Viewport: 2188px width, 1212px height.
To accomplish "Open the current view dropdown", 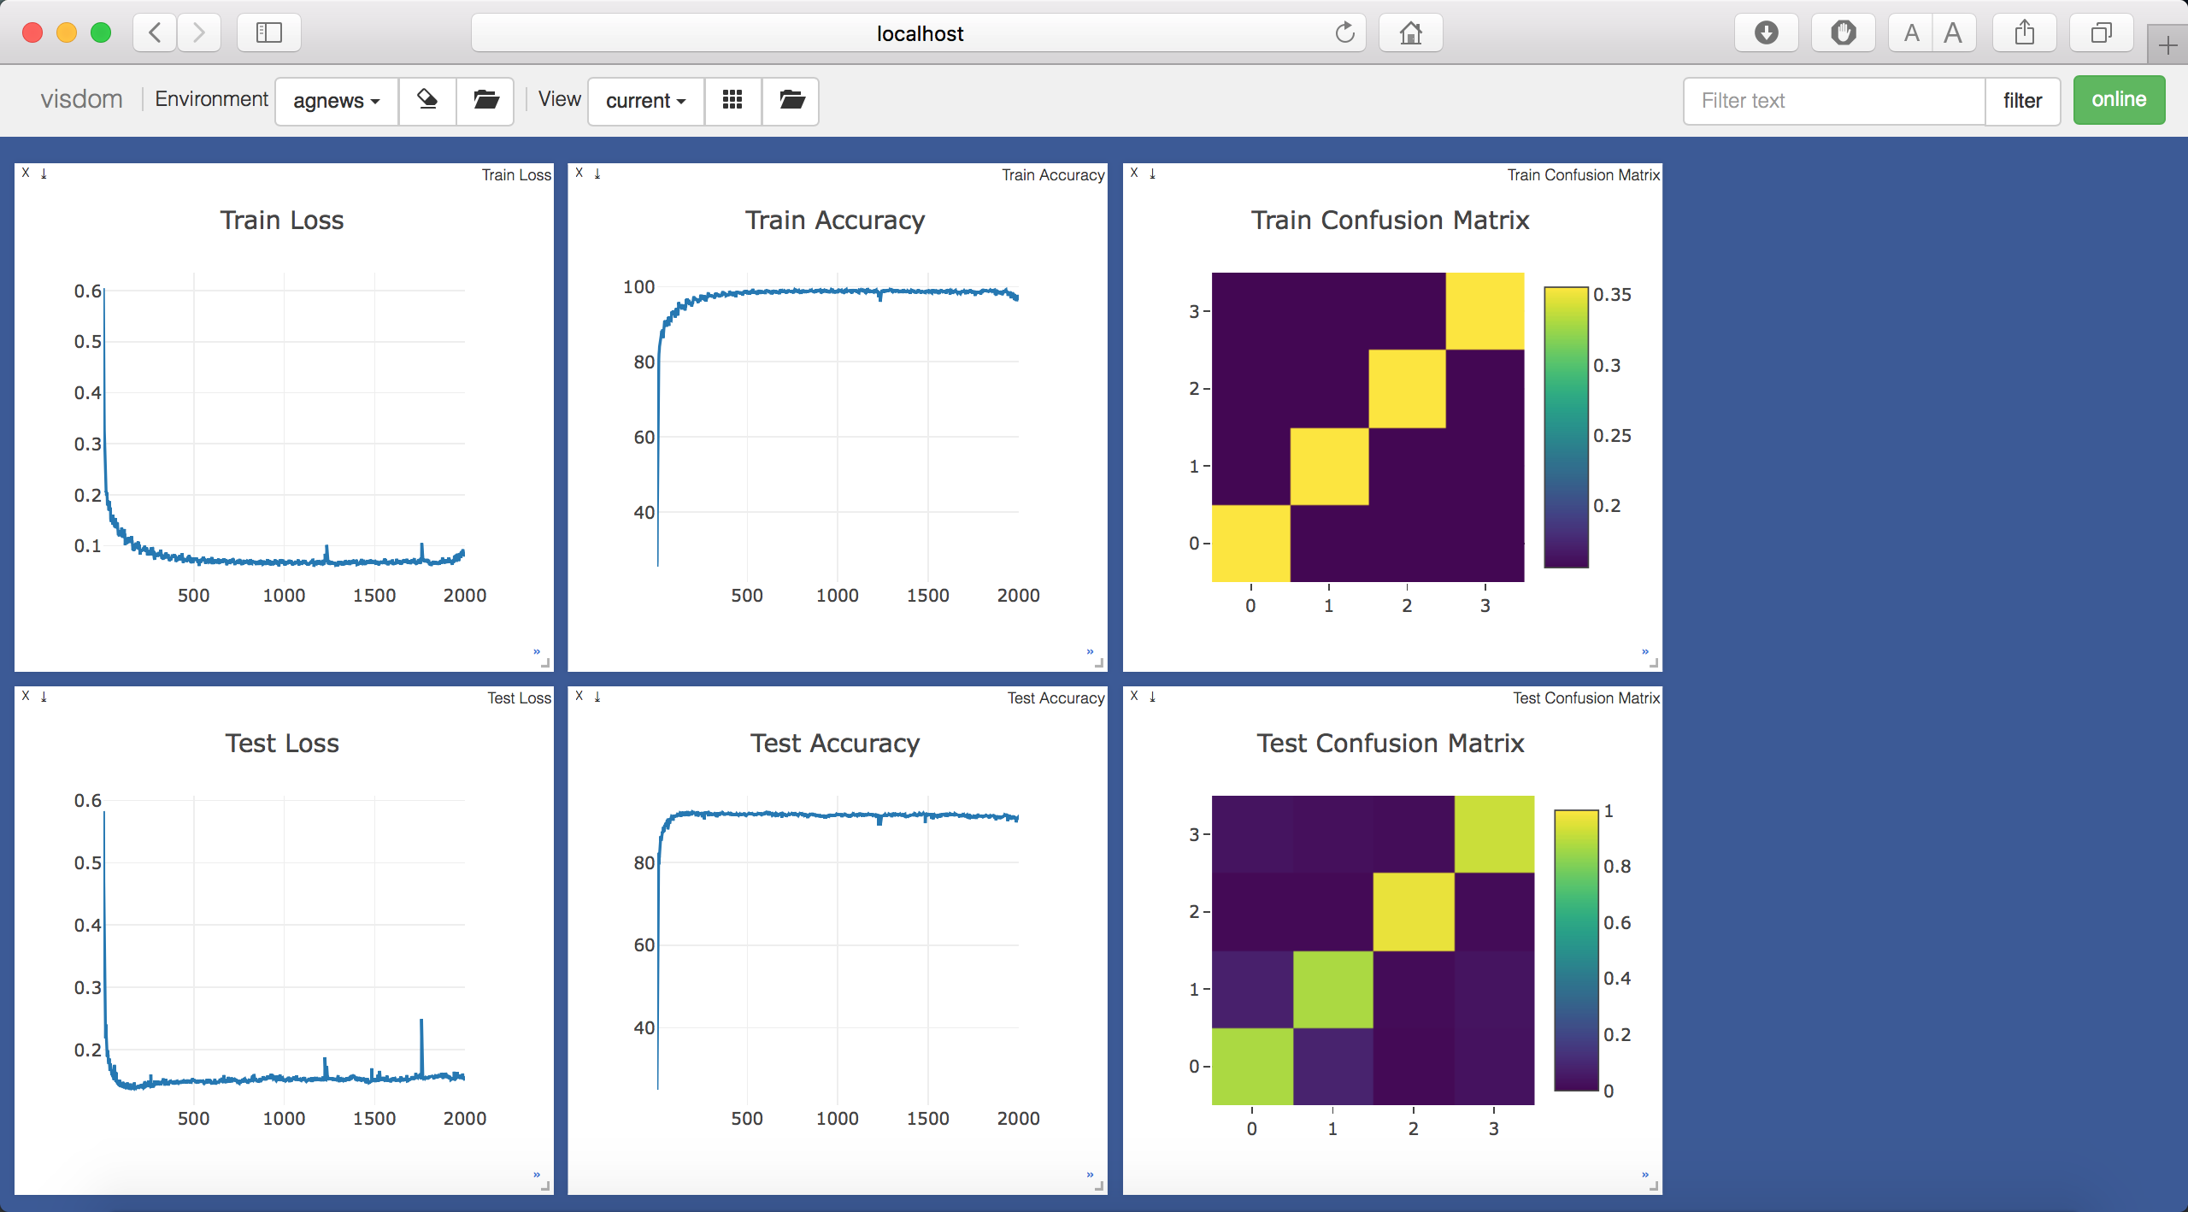I will [x=645, y=101].
